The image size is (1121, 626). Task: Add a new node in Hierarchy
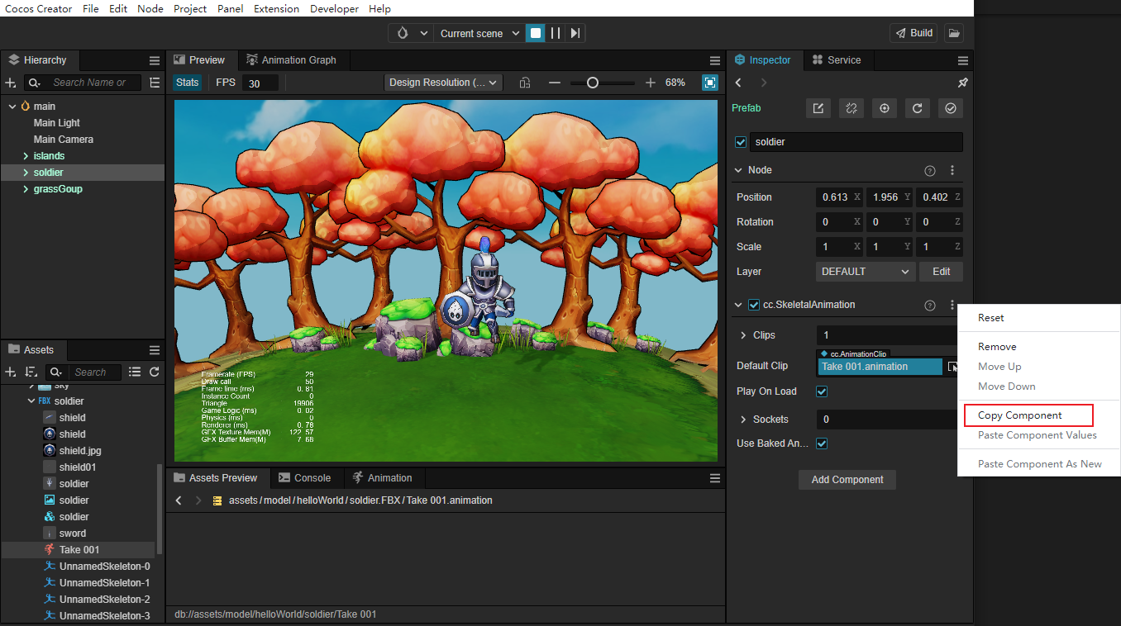coord(11,83)
